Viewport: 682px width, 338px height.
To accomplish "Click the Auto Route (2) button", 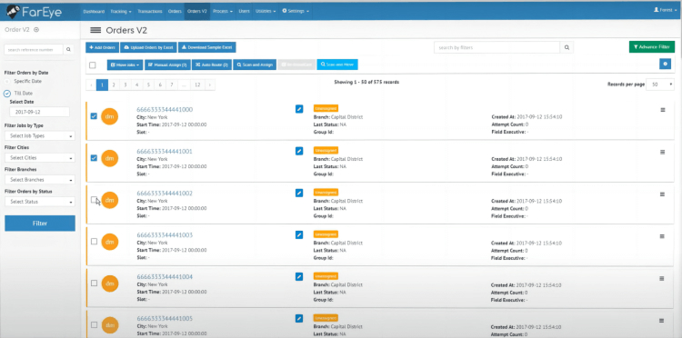I will click(x=212, y=65).
